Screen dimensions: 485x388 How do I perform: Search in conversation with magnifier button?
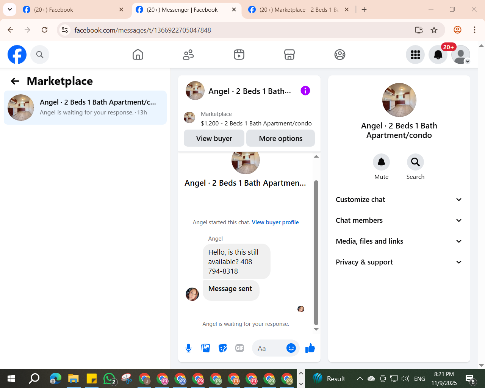(415, 162)
